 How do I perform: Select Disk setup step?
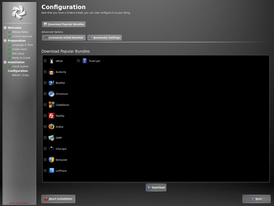click(18, 54)
